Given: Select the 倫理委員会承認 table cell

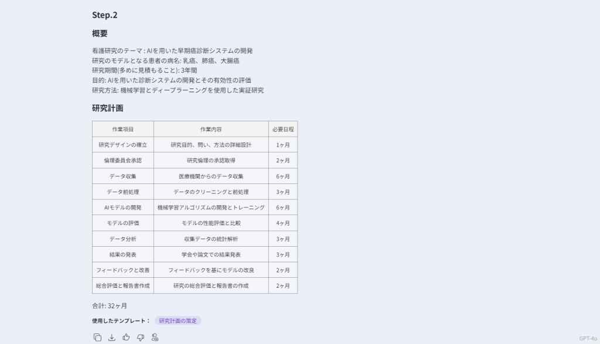Looking at the screenshot, I should point(123,161).
